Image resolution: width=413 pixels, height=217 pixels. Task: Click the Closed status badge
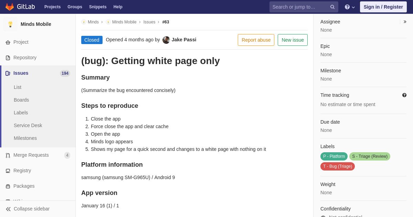[92, 40]
